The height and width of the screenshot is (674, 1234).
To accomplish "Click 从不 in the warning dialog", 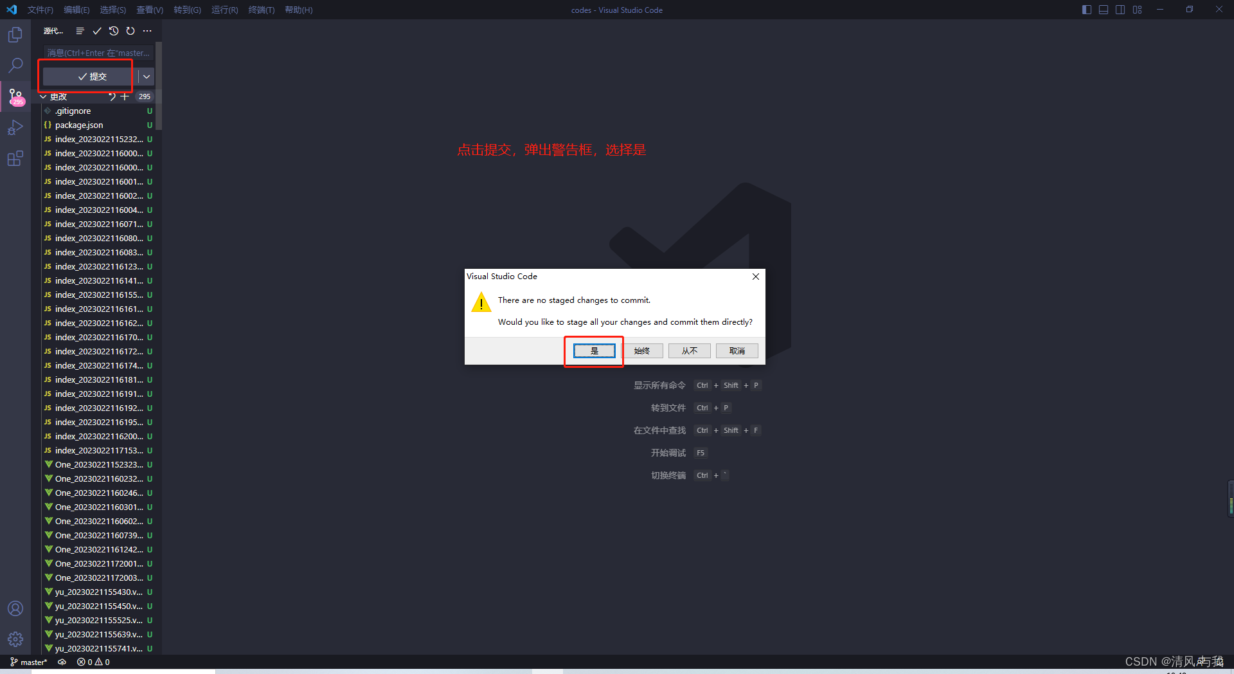I will (x=689, y=351).
